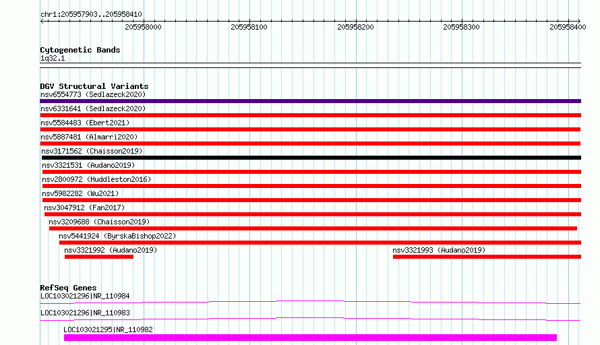
Task: Click nsv3321992 (Audano2019) variant label
Action: (x=111, y=250)
